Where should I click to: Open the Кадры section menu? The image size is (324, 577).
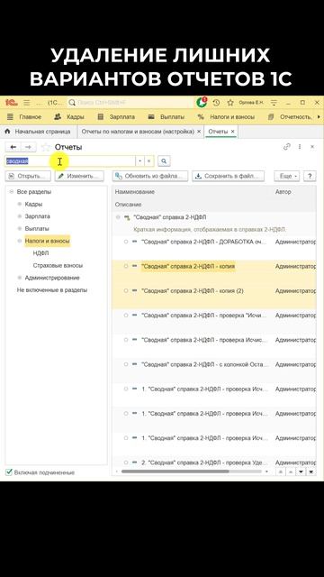point(69,117)
